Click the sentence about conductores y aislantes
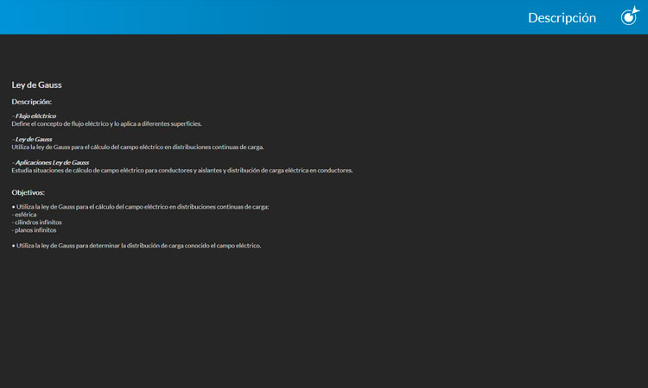Viewport: 648px width, 388px height. pyautogui.click(x=181, y=170)
